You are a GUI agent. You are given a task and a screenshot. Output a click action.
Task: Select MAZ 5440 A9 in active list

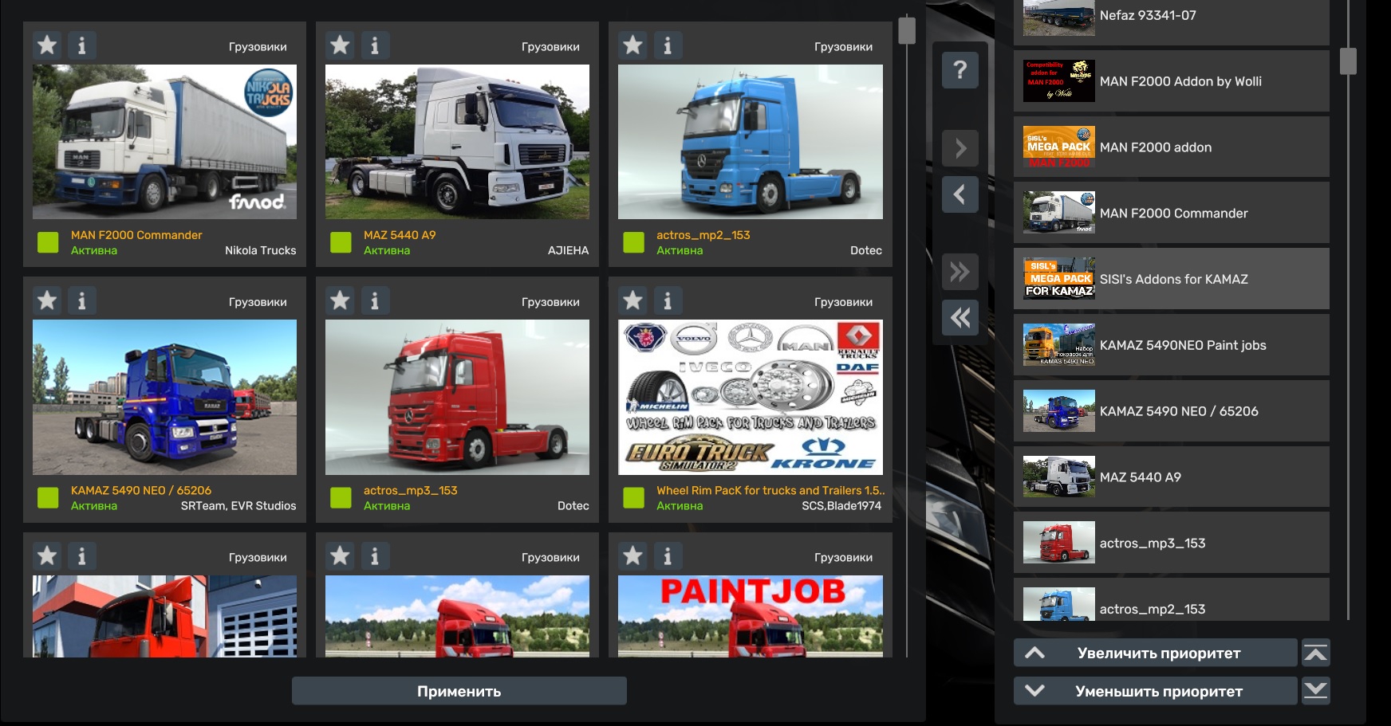point(1172,477)
